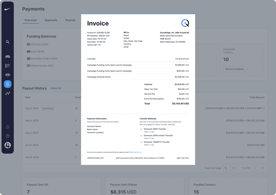Select the Aug 3, 2024 payout row

coord(145,108)
